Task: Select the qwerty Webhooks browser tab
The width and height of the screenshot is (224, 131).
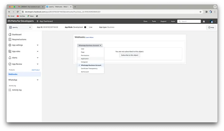Action: coord(59,7)
